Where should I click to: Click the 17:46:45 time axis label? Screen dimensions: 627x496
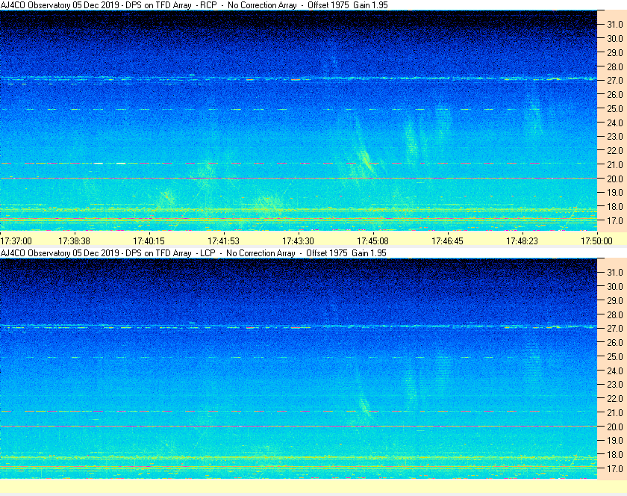coord(447,241)
